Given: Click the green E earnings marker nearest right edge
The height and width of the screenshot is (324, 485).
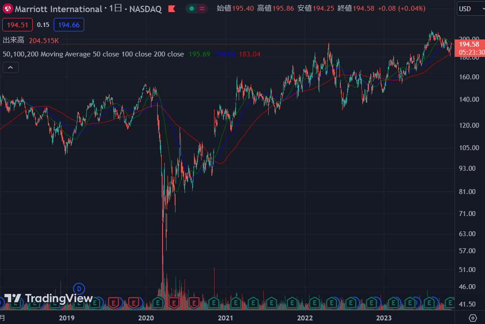Looking at the screenshot, I should click(x=450, y=302).
